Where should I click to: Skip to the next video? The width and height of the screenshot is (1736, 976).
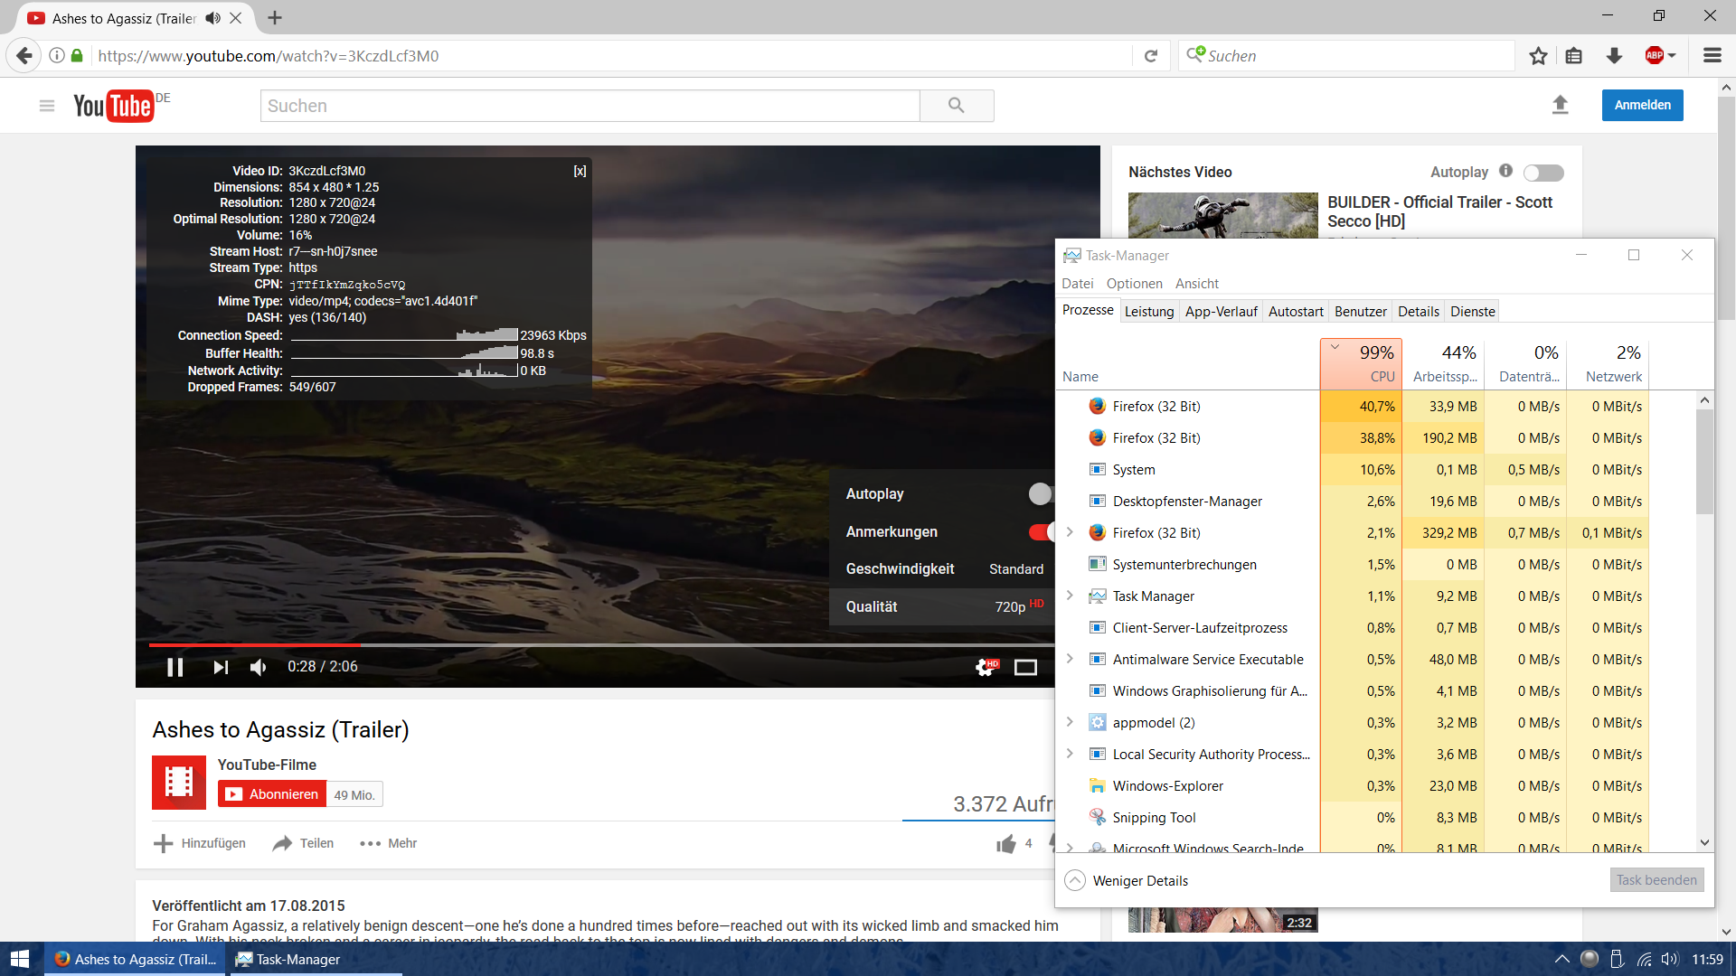tap(221, 667)
